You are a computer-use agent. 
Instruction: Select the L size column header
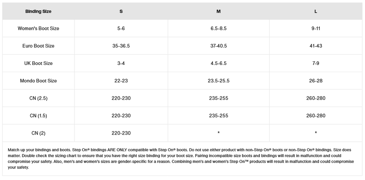coord(316,11)
